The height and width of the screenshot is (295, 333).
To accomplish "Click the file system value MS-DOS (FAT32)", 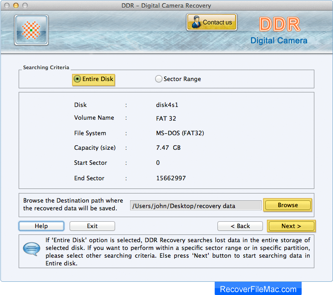I will tap(180, 133).
